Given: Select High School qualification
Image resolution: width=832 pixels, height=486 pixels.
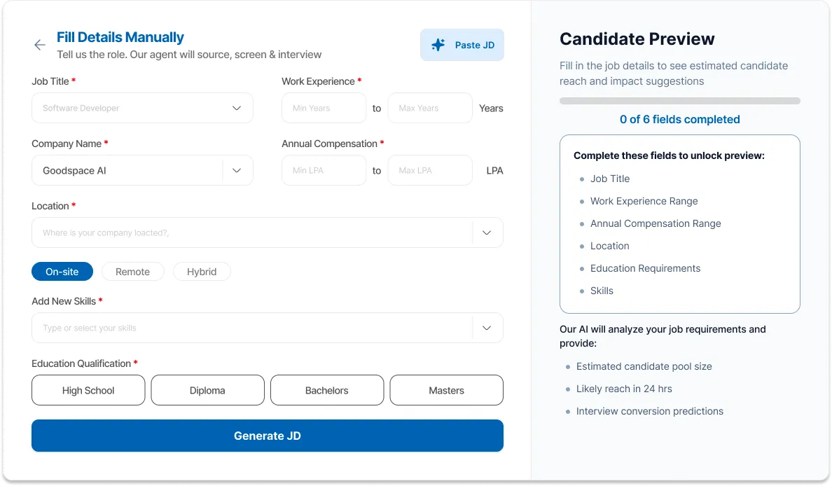Looking at the screenshot, I should [x=88, y=391].
